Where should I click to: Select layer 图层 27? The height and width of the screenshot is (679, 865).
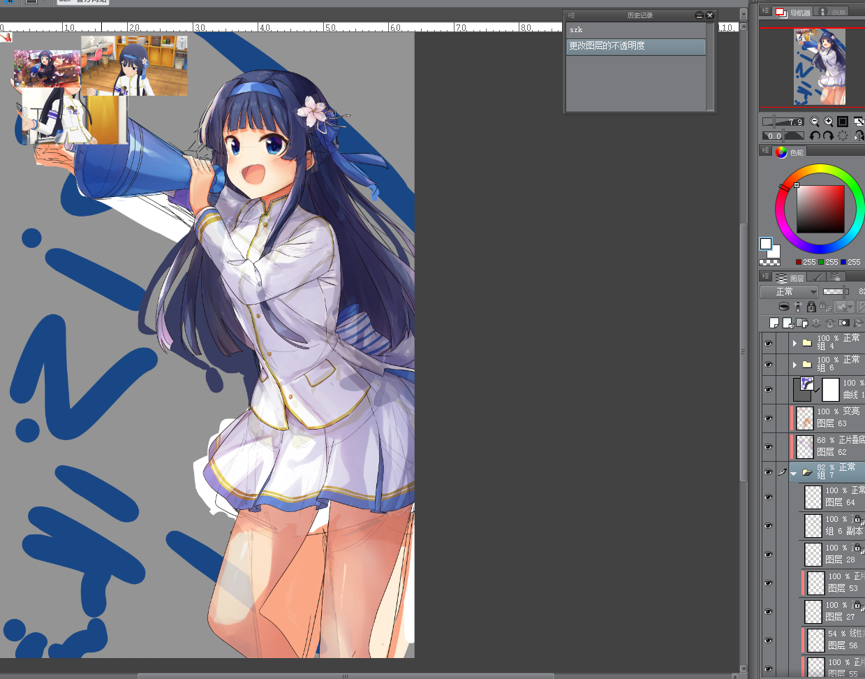(x=831, y=611)
